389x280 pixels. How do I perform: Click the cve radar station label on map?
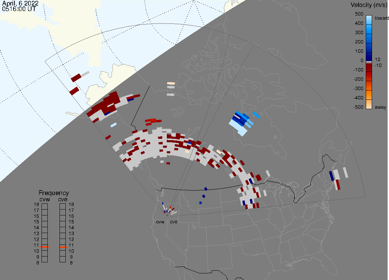[174, 222]
